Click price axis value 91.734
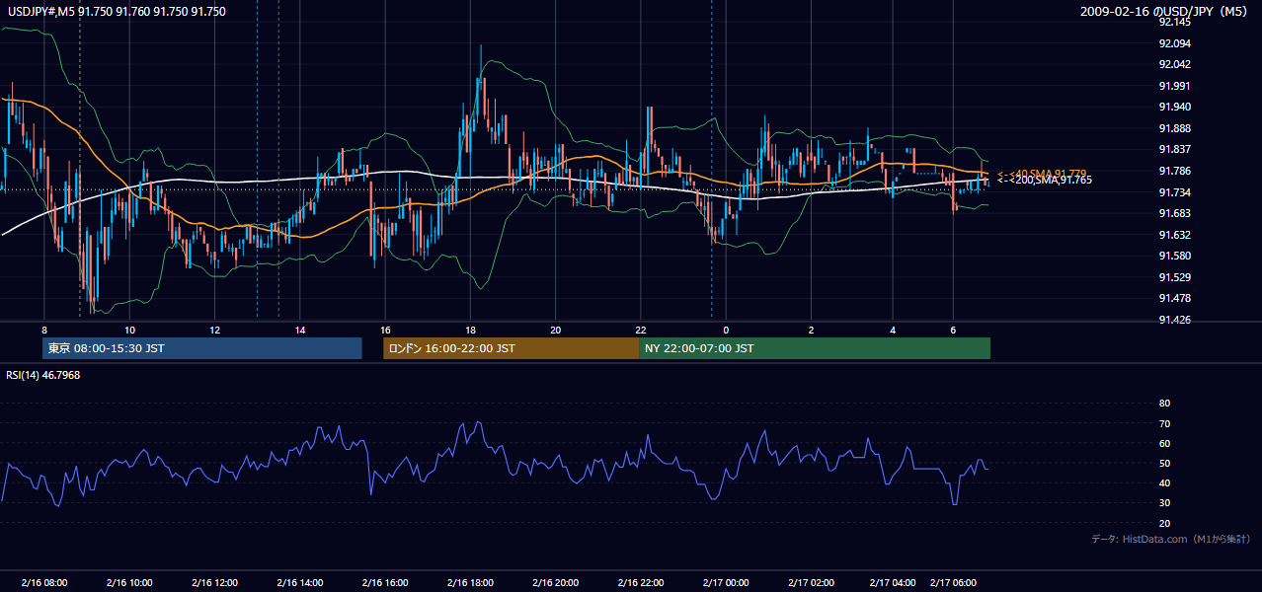1262x592 pixels. 1175,192
